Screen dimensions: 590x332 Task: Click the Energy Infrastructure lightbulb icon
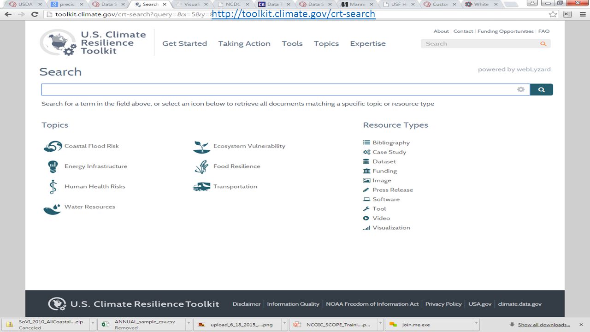click(53, 166)
